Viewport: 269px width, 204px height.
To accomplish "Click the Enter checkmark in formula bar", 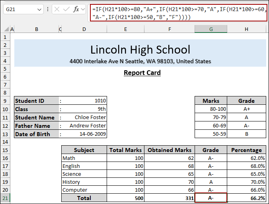I will pyautogui.click(x=66, y=9).
